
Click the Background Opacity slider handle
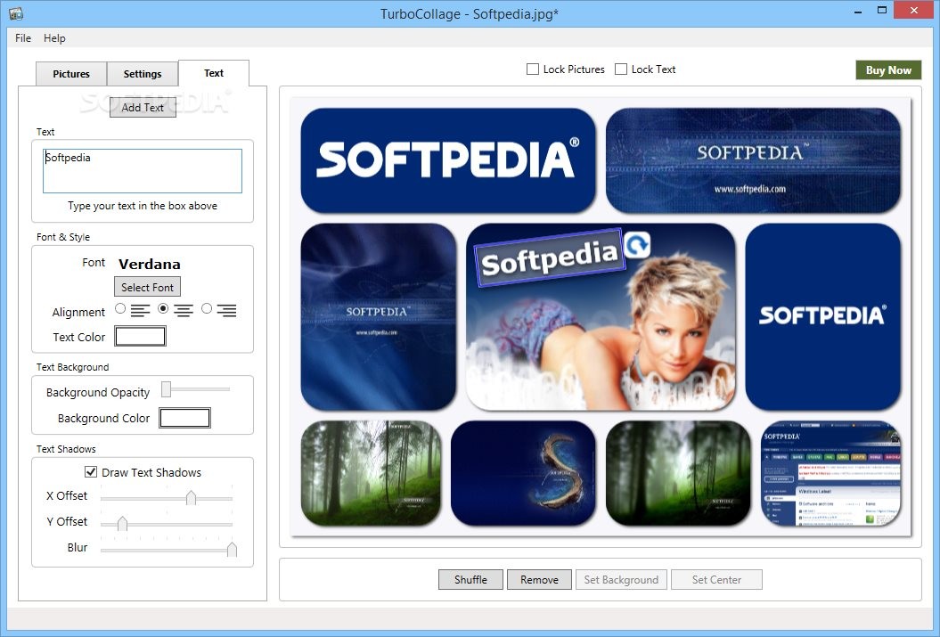(166, 389)
